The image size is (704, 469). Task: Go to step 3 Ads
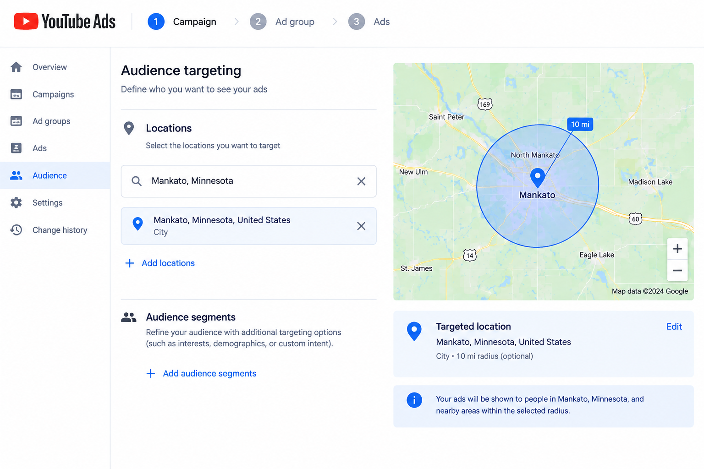pyautogui.click(x=369, y=22)
